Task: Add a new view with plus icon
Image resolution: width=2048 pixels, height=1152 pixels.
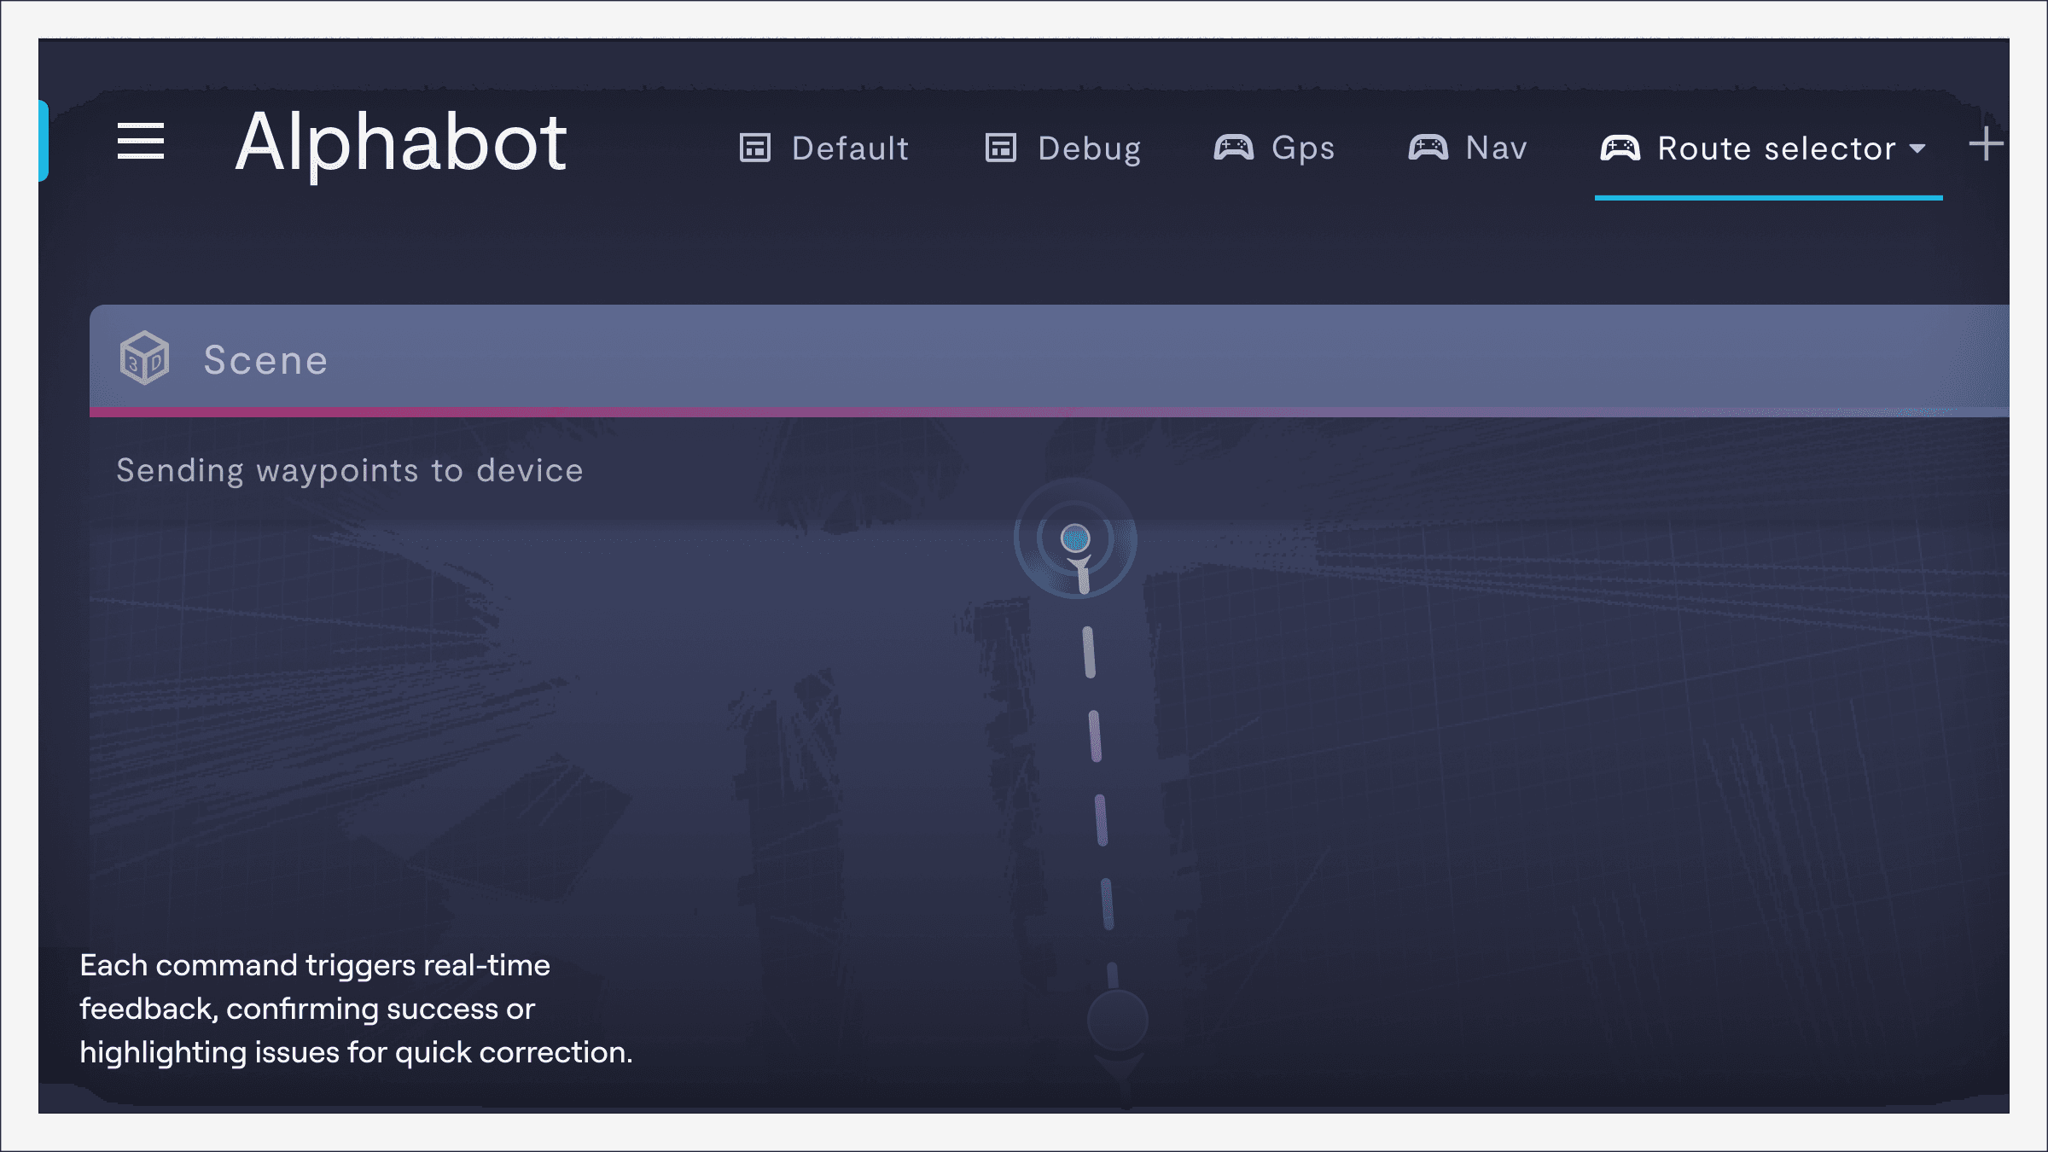Action: pos(1986,143)
